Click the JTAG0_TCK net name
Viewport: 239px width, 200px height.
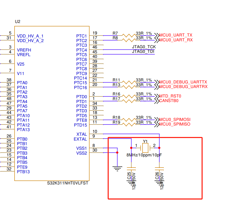[x=144, y=47]
